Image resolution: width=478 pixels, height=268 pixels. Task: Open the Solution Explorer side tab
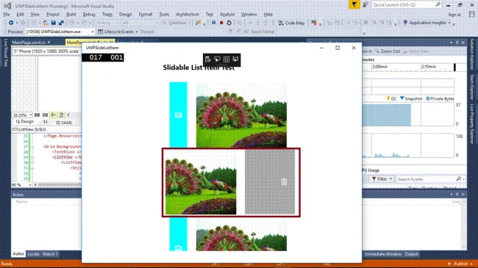(x=472, y=54)
